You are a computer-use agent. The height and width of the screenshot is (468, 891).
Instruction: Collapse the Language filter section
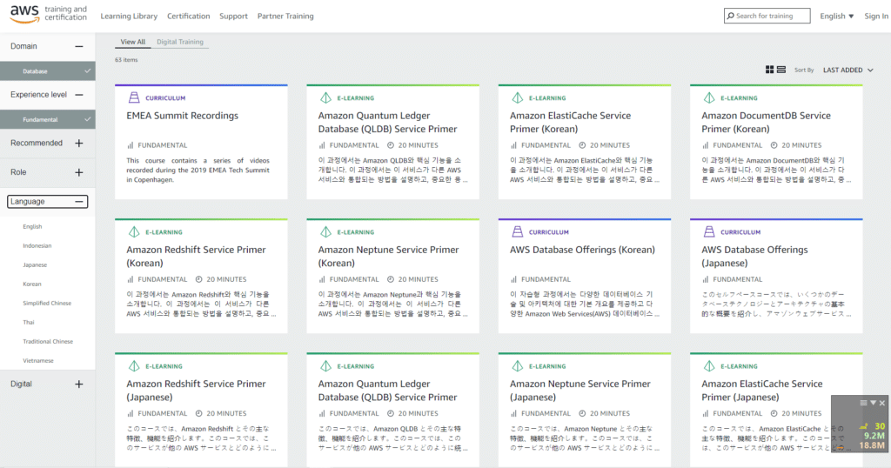click(79, 202)
